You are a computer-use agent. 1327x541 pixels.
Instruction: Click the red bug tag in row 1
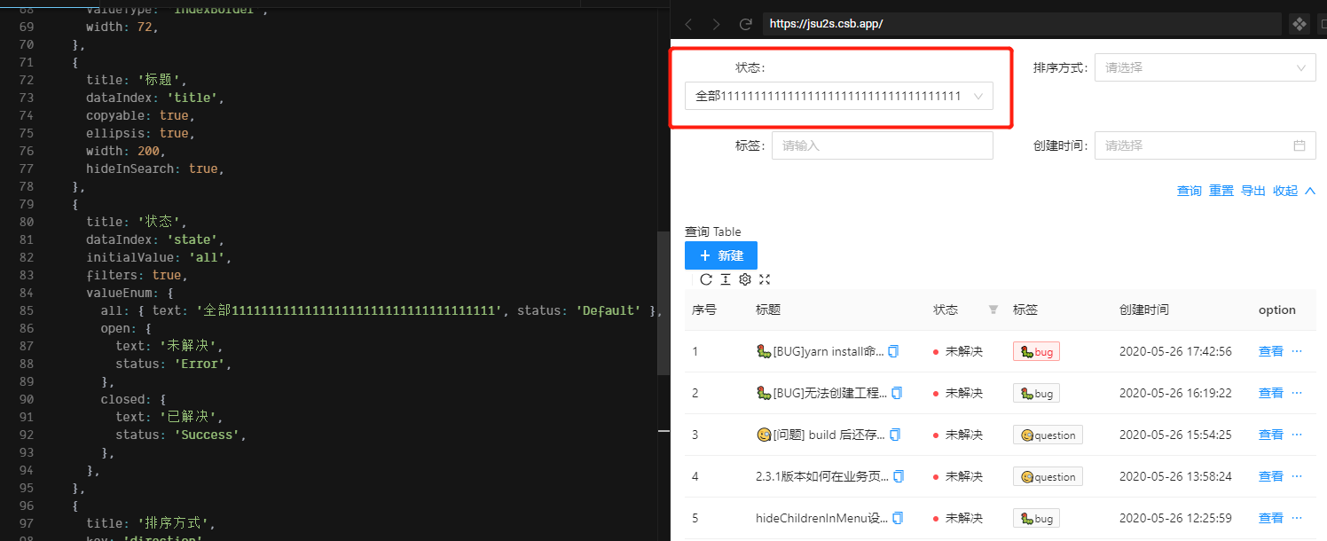[x=1036, y=351]
